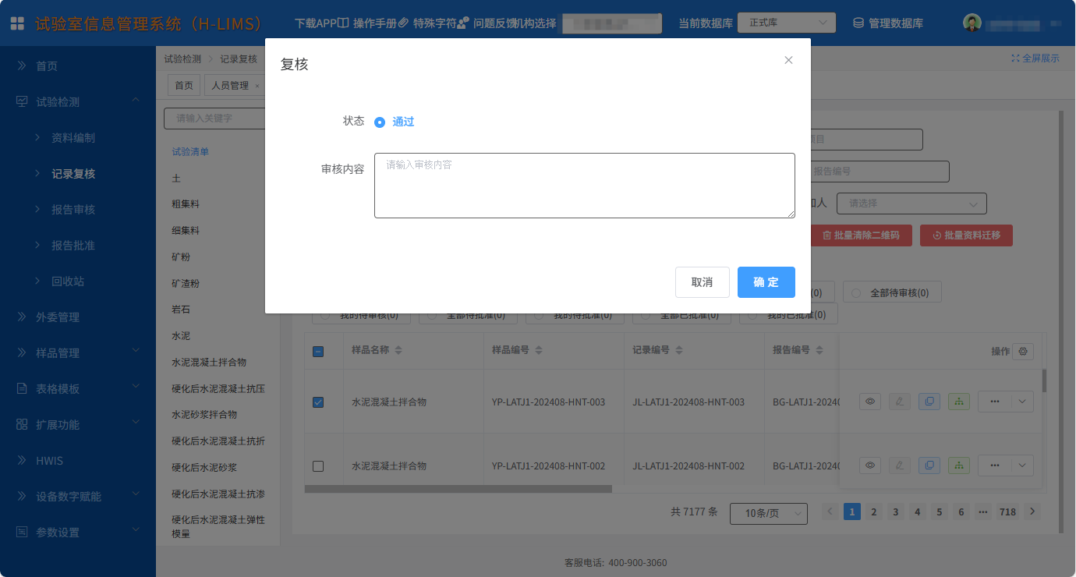1076x577 pixels.
Task: Click the copy icon in first table row
Action: 929,402
